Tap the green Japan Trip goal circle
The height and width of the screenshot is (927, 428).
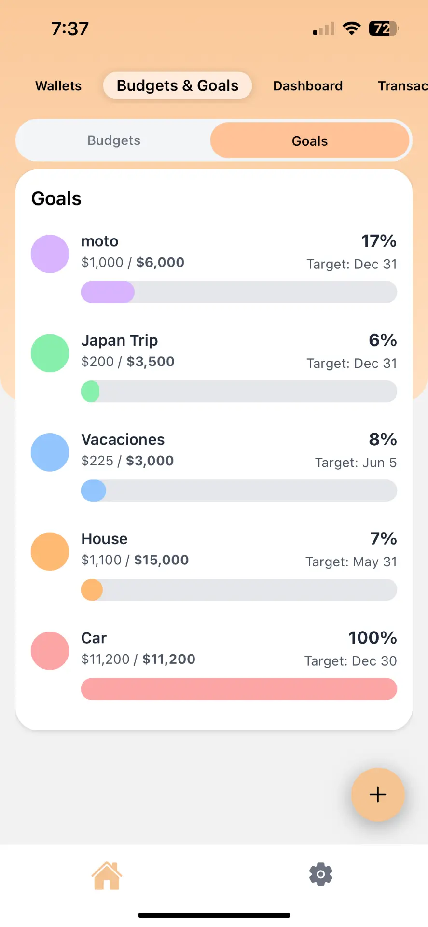(x=50, y=353)
